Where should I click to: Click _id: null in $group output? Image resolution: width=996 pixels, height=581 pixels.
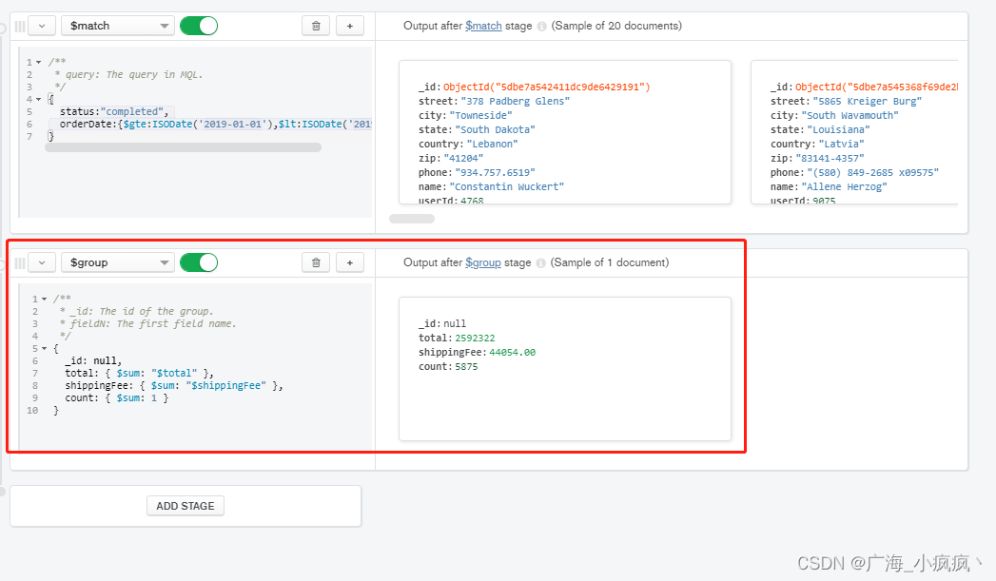click(x=442, y=324)
